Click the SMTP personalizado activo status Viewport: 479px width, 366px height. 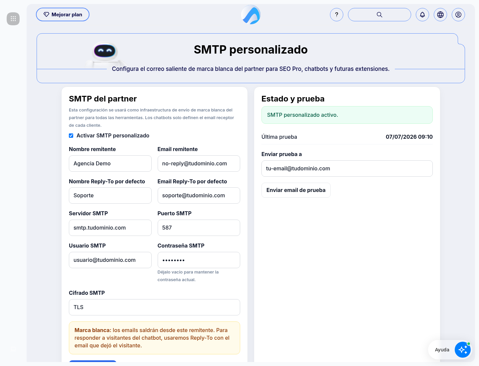point(347,115)
